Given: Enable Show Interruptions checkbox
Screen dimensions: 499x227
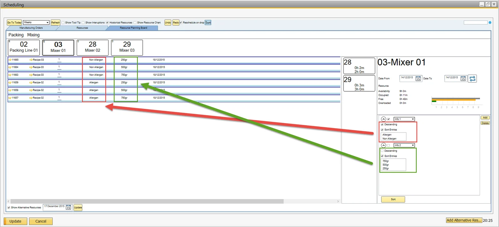Looking at the screenshot, I should click(x=83, y=22).
